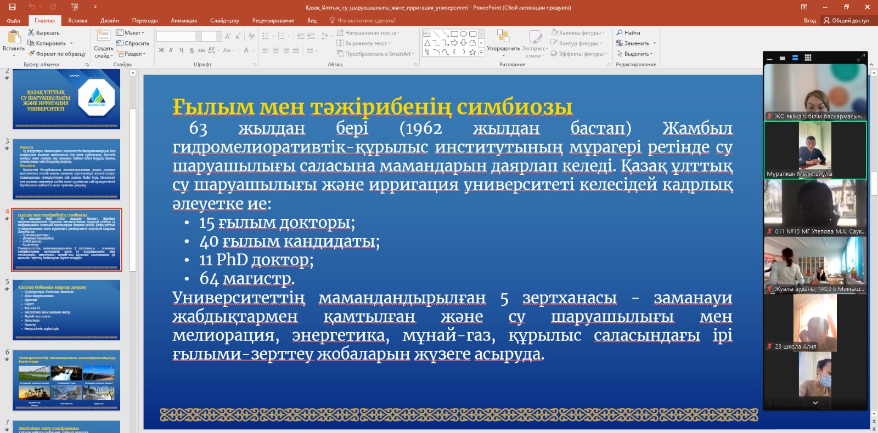This screenshot has height=433, width=878.
Task: Open the columns dropdown in the paragraph group
Action: click(312, 50)
